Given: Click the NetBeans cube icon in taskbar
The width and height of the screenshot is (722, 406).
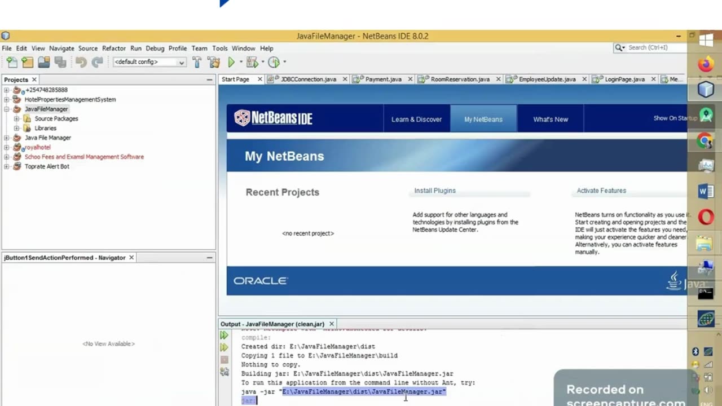Looking at the screenshot, I should click(x=705, y=90).
